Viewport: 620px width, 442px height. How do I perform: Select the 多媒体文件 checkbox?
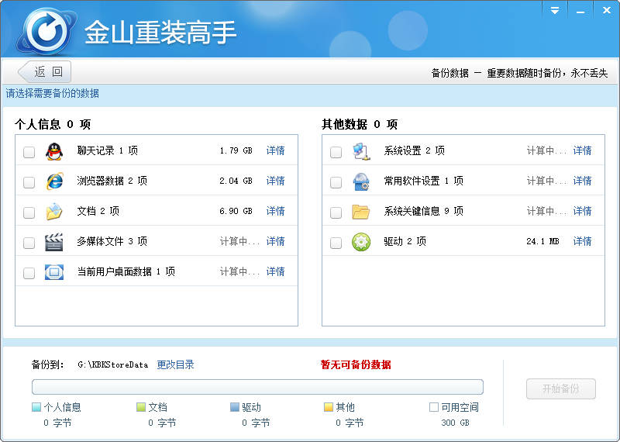point(29,243)
